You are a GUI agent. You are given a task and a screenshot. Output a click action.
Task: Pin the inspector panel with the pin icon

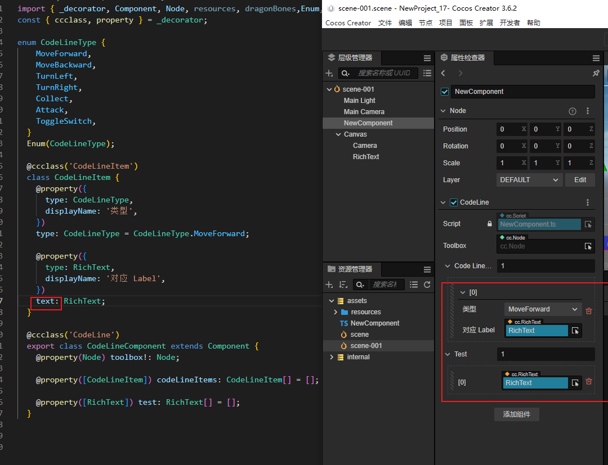click(596, 73)
